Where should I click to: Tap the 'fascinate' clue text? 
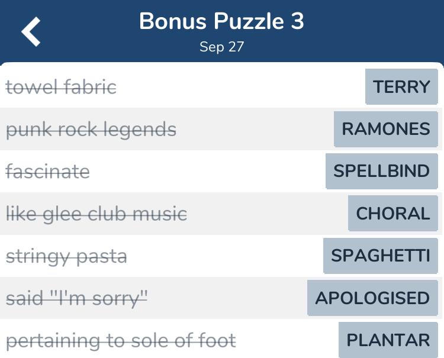[x=48, y=172]
